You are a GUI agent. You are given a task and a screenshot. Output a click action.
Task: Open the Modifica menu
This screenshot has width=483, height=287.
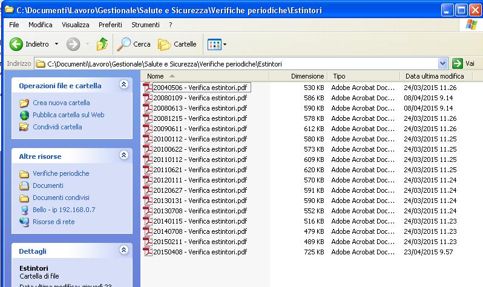(41, 25)
